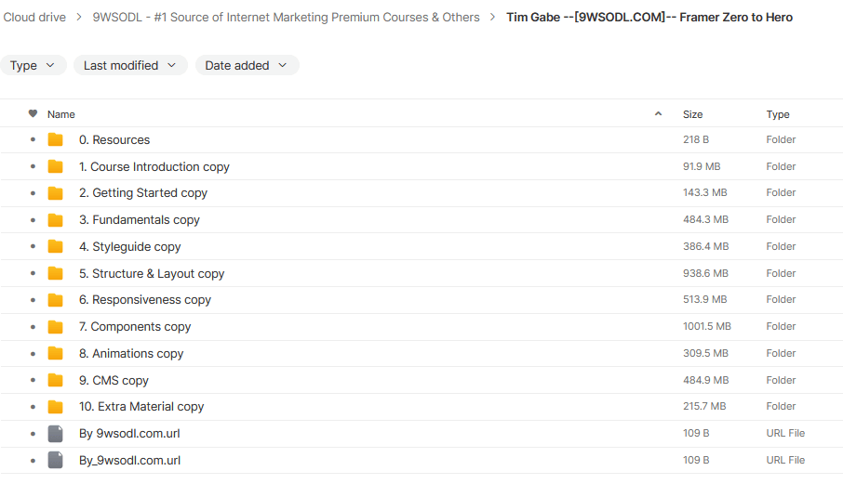The width and height of the screenshot is (843, 484).
Task: Toggle favorite dot for 10. Extra Material copy
Action: tap(33, 407)
